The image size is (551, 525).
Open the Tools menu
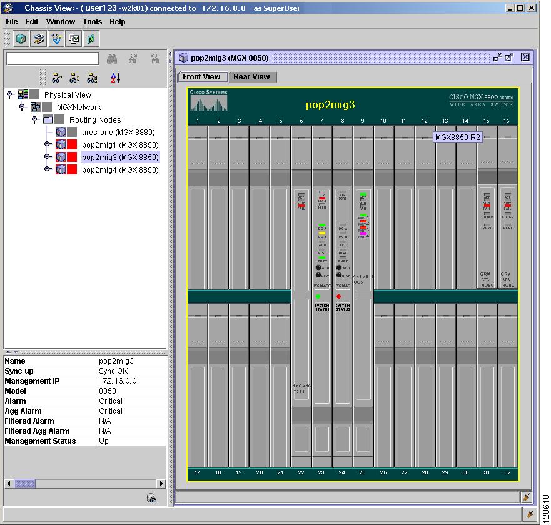93,22
